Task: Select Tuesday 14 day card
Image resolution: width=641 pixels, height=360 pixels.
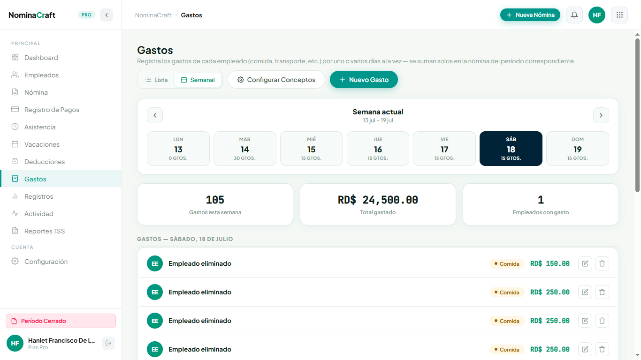Action: 244,149
